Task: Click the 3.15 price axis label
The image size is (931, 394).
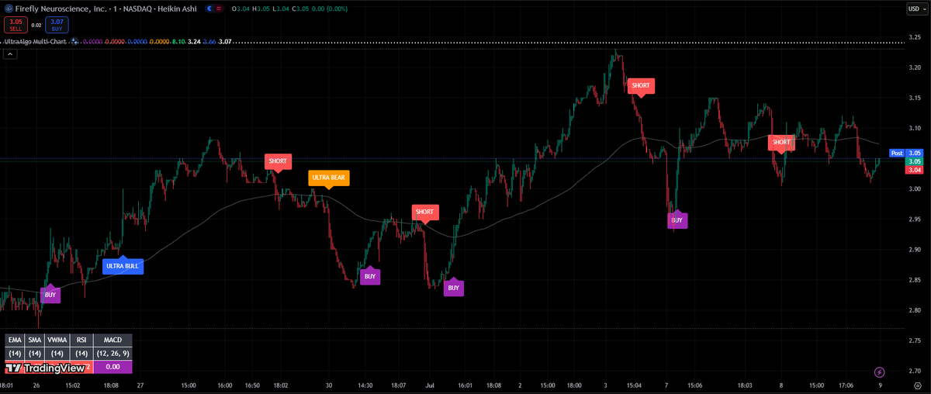Action: click(915, 98)
